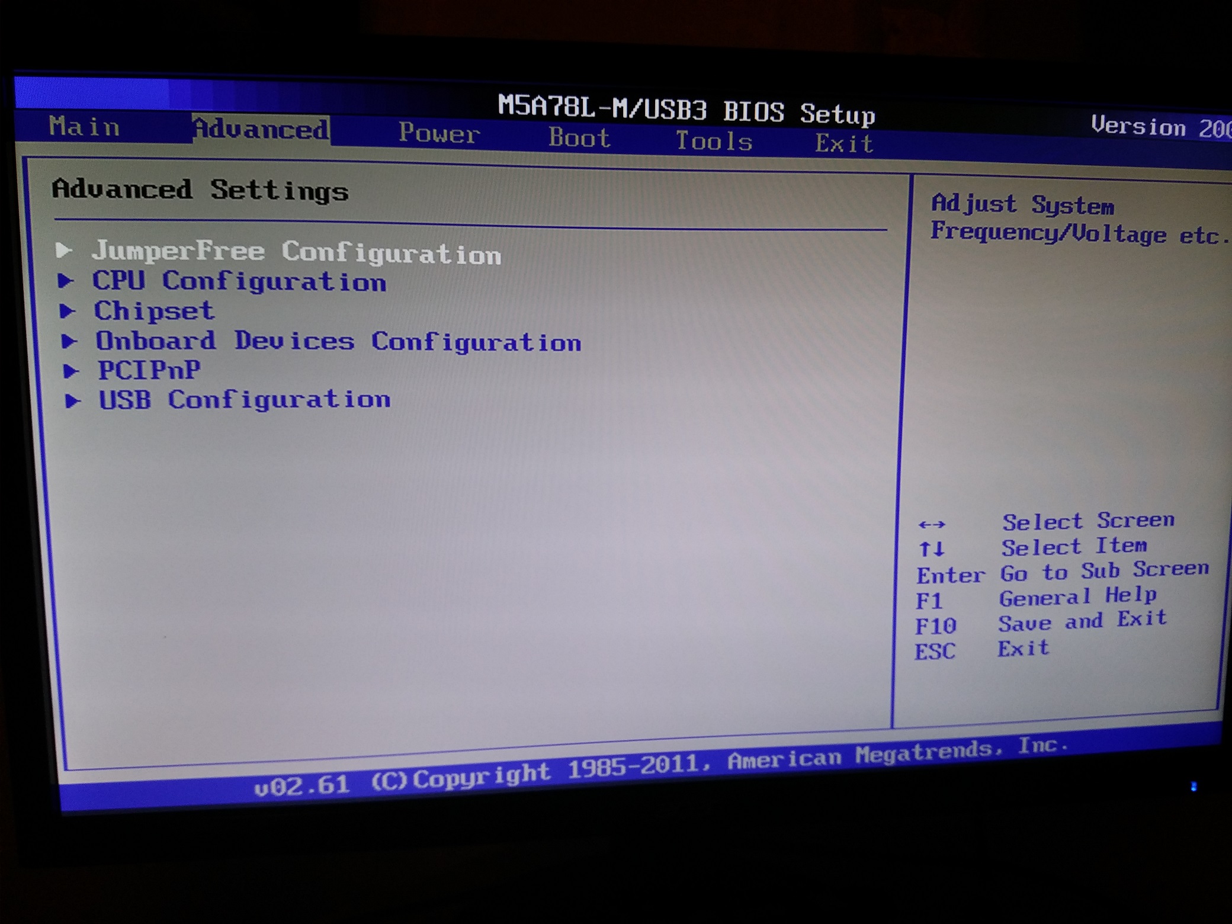Open the Boot tab
Viewport: 1232px width, 924px height.
coord(579,138)
